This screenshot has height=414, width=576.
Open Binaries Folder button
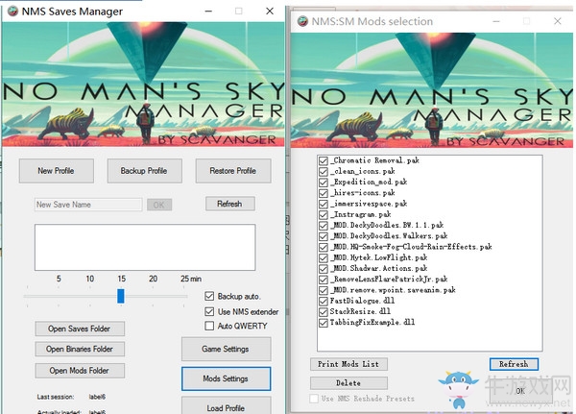(80, 349)
